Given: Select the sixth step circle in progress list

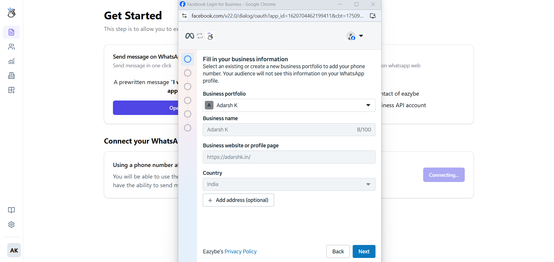Looking at the screenshot, I should coord(187,128).
